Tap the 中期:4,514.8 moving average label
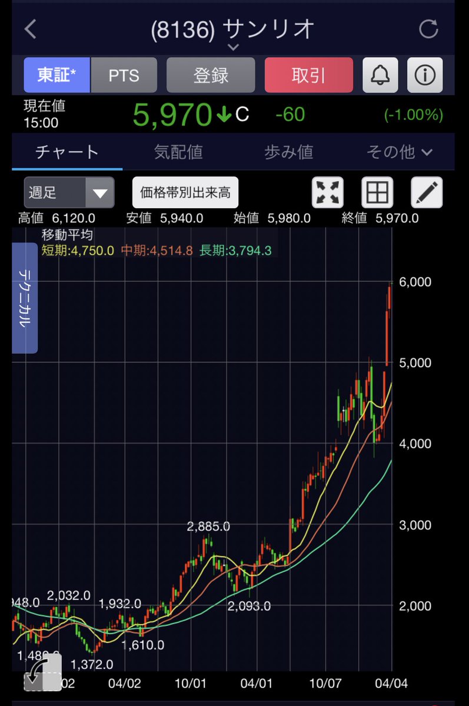 point(157,251)
